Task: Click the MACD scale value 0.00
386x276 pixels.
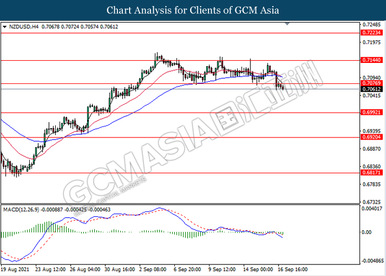Action: [367, 232]
